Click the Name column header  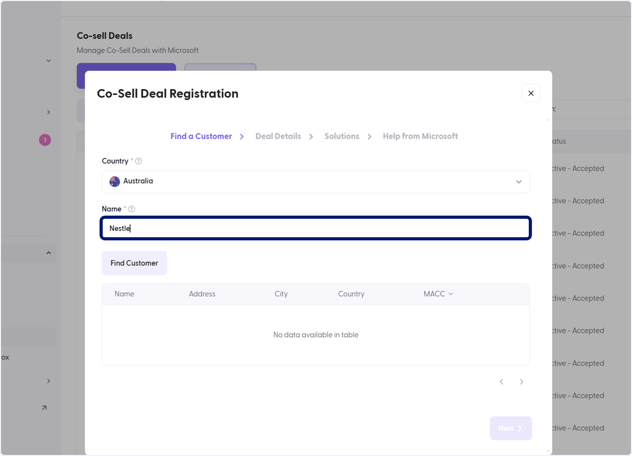[x=124, y=294]
